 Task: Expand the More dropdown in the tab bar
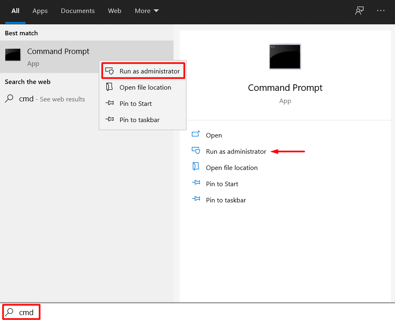click(x=146, y=11)
